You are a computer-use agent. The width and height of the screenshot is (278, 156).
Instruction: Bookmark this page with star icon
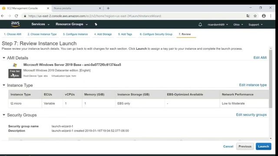(255, 16)
